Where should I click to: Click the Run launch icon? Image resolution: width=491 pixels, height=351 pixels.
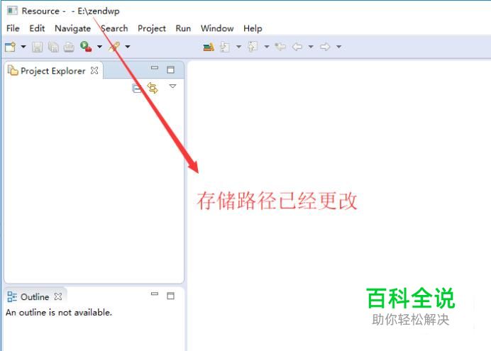point(86,47)
